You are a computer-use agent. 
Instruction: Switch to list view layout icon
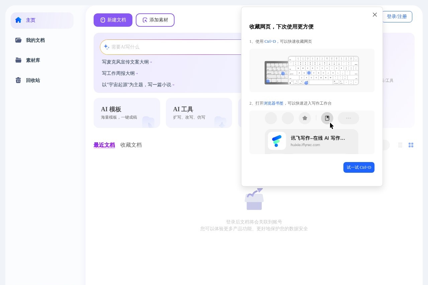coord(400,145)
